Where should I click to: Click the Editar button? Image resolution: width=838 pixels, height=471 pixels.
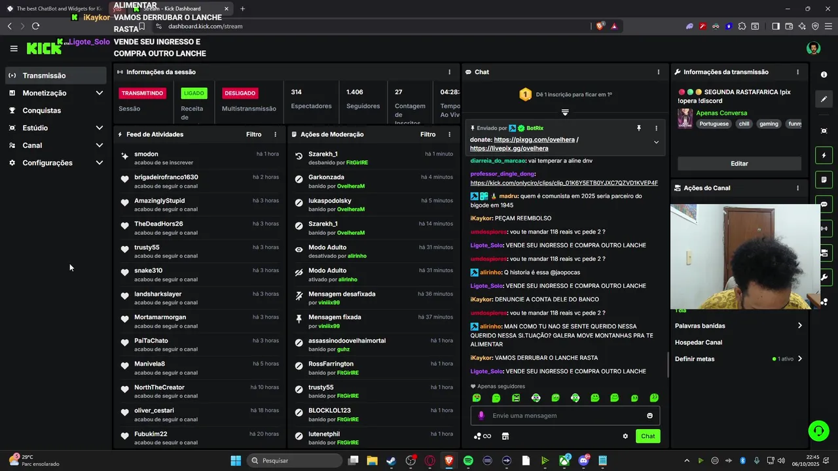(739, 164)
